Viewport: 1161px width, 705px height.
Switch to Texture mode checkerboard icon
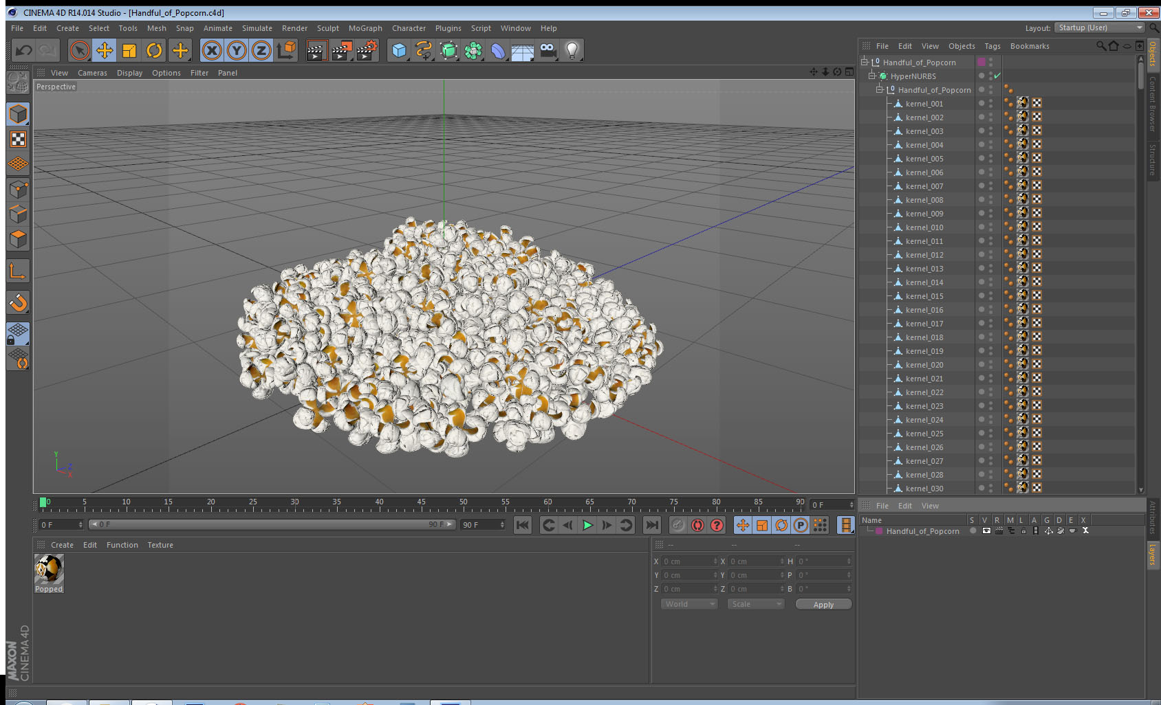click(x=18, y=139)
